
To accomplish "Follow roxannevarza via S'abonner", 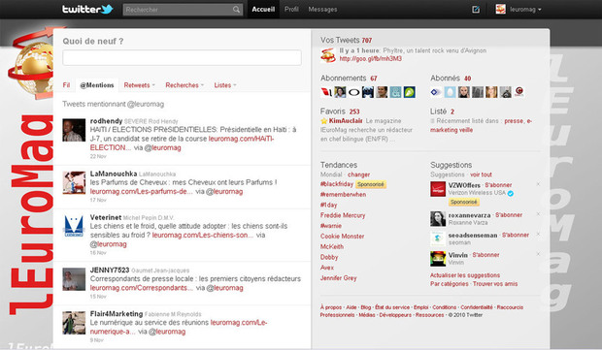I will click(x=509, y=215).
